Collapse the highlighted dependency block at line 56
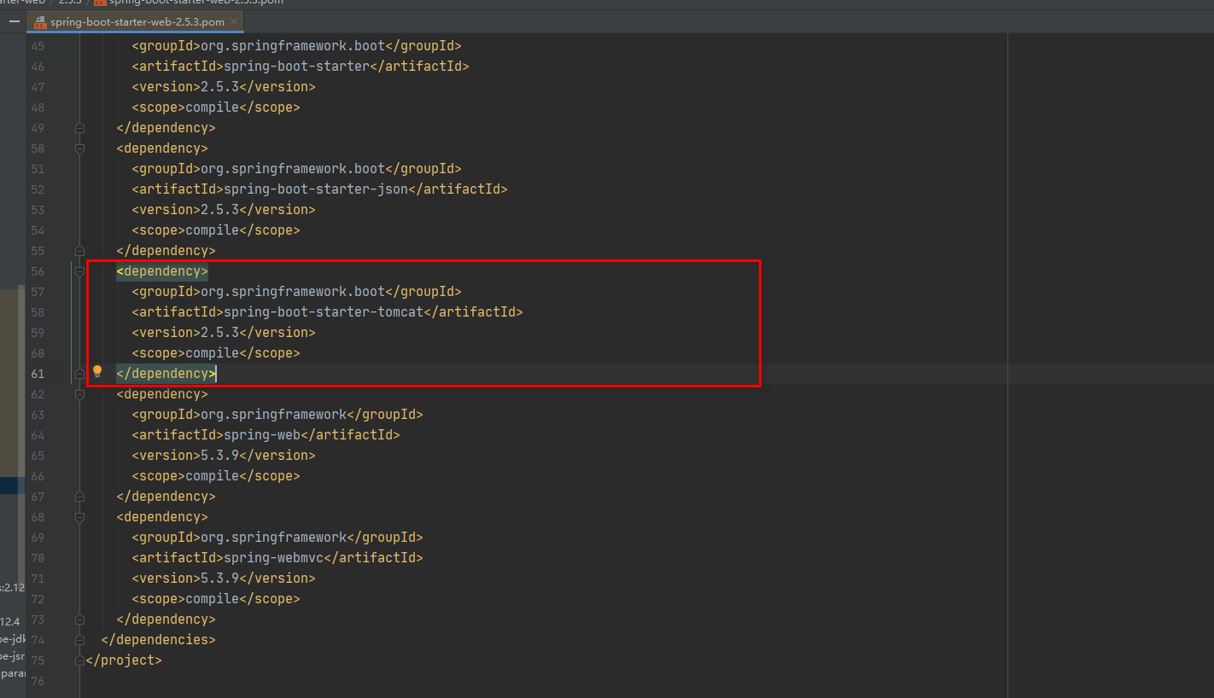The height and width of the screenshot is (698, 1214). pyautogui.click(x=79, y=271)
